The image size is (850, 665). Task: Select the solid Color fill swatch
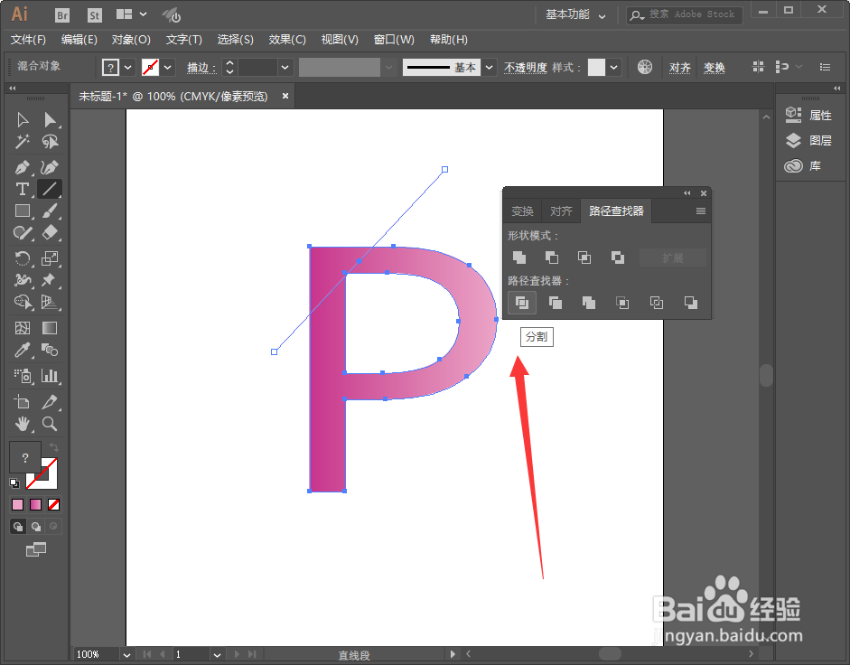click(18, 504)
